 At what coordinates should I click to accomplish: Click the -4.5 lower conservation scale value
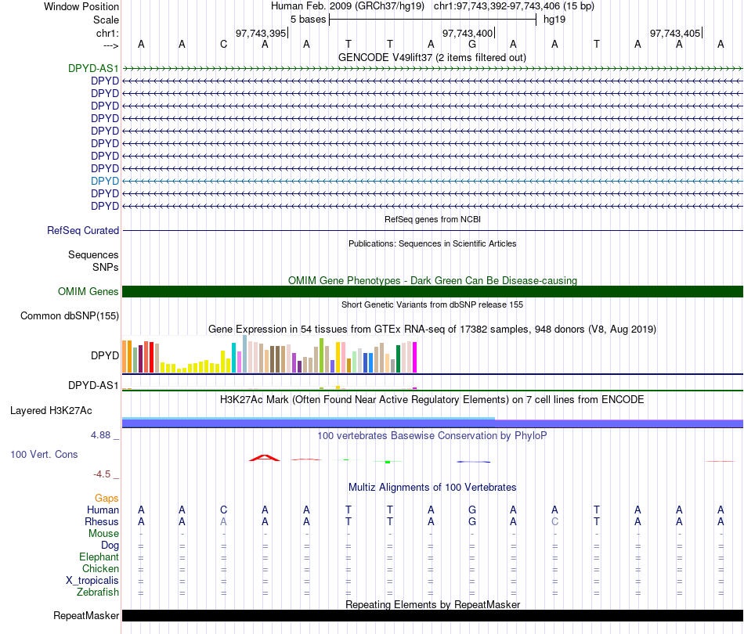click(102, 474)
